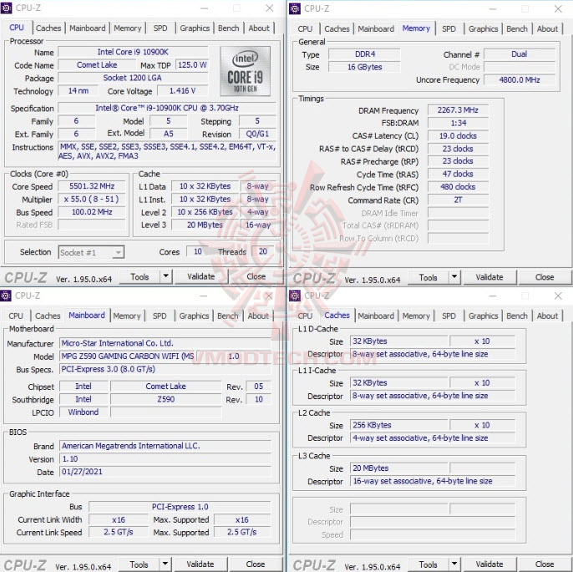Select Caches tab in the Memory window

point(337,29)
